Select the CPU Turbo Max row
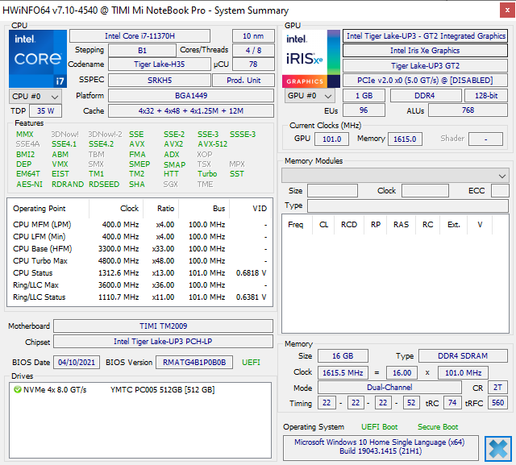The height and width of the screenshot is (465, 516). (139, 261)
